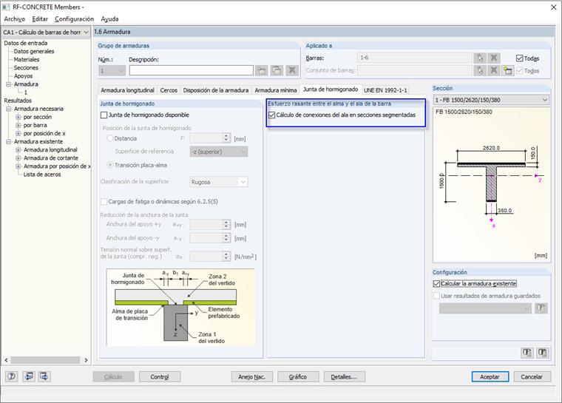Open the Editar menu
The image size is (562, 403).
click(x=40, y=19)
